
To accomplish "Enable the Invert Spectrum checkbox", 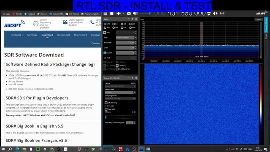I will point(117,69).
